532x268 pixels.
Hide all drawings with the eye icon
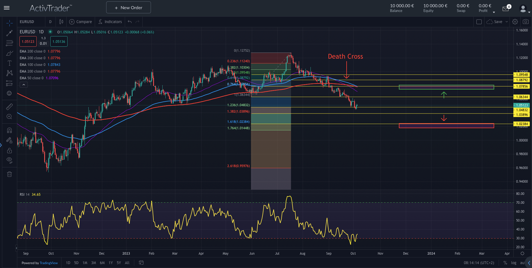coord(9,160)
